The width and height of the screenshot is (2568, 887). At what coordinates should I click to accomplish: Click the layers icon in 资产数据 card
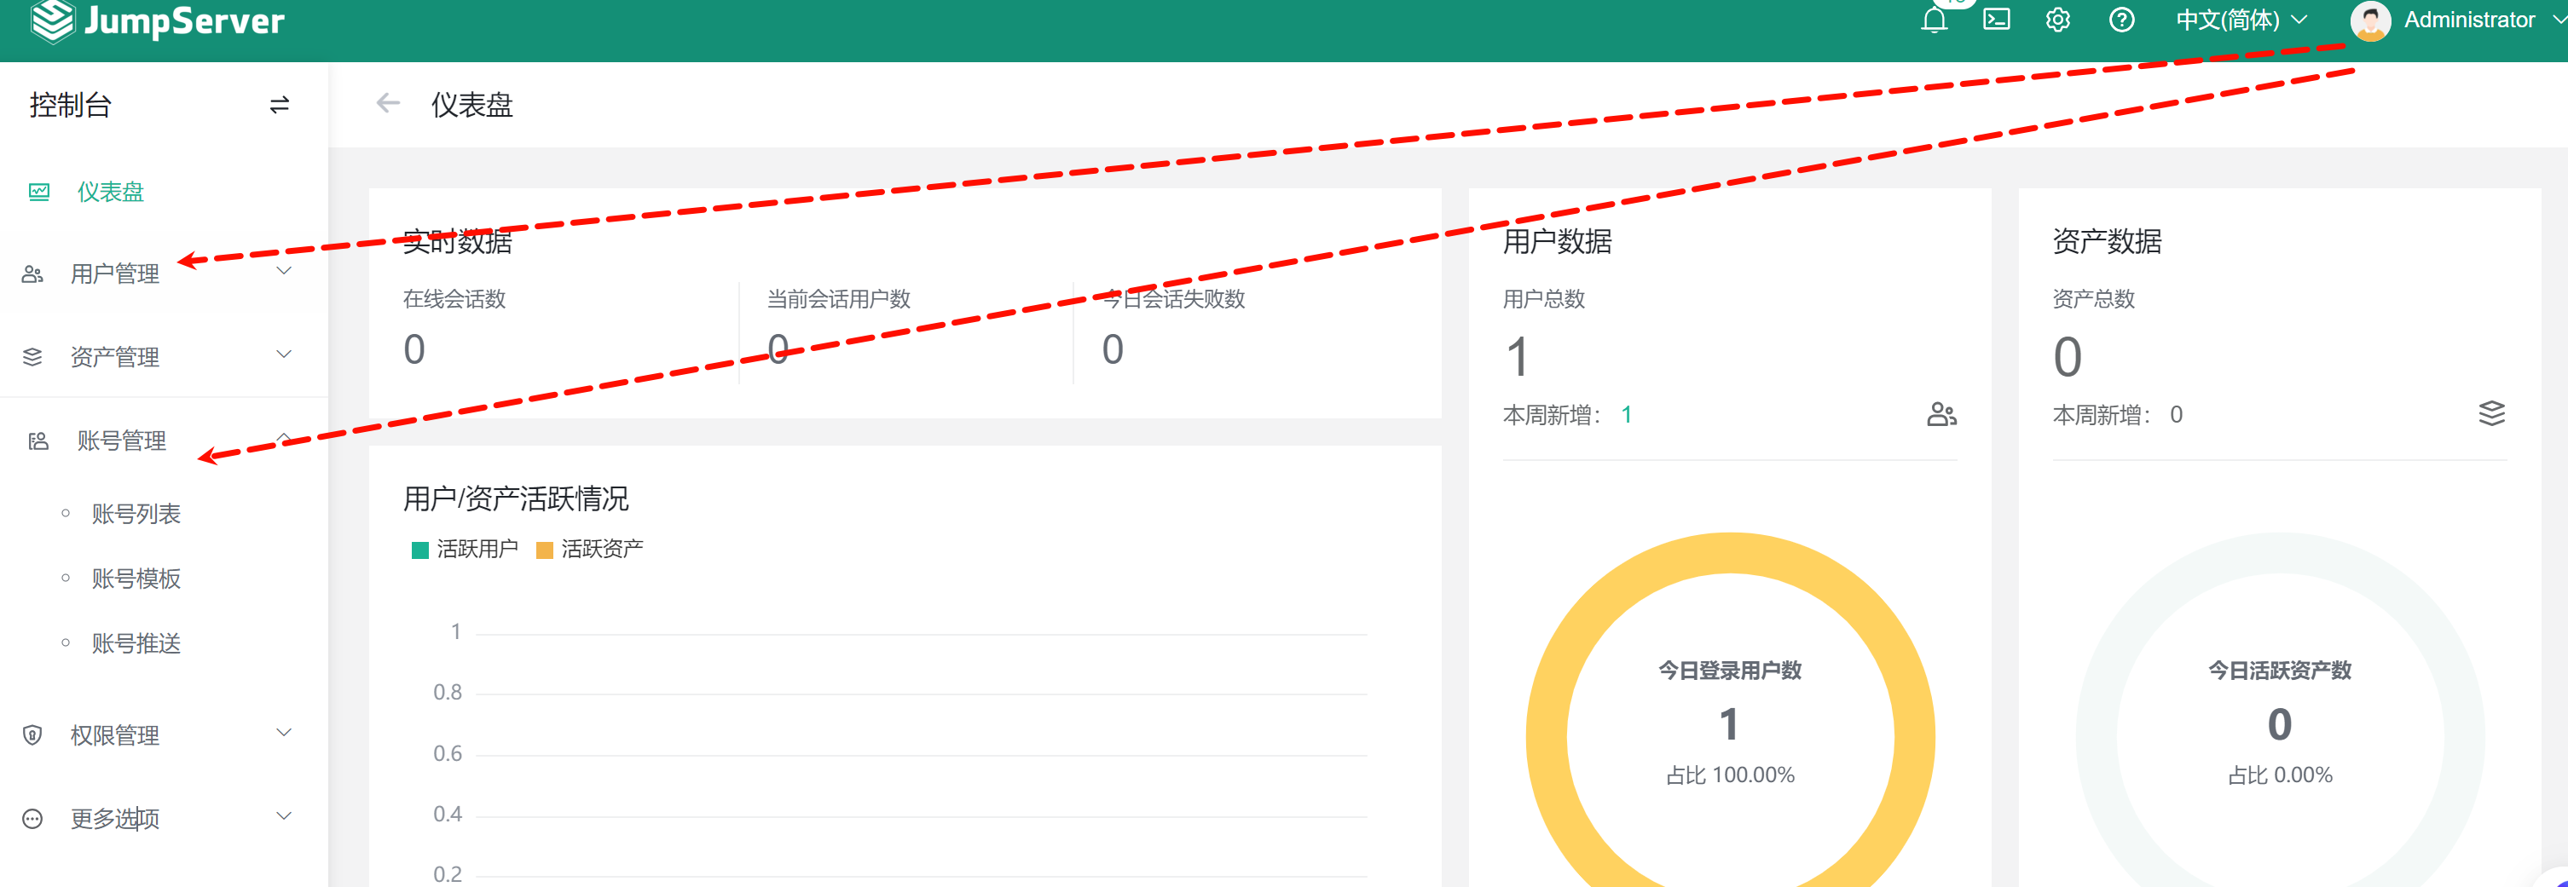(x=2490, y=413)
